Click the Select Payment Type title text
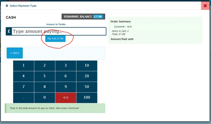211x124 pixels. pyautogui.click(x=23, y=6)
